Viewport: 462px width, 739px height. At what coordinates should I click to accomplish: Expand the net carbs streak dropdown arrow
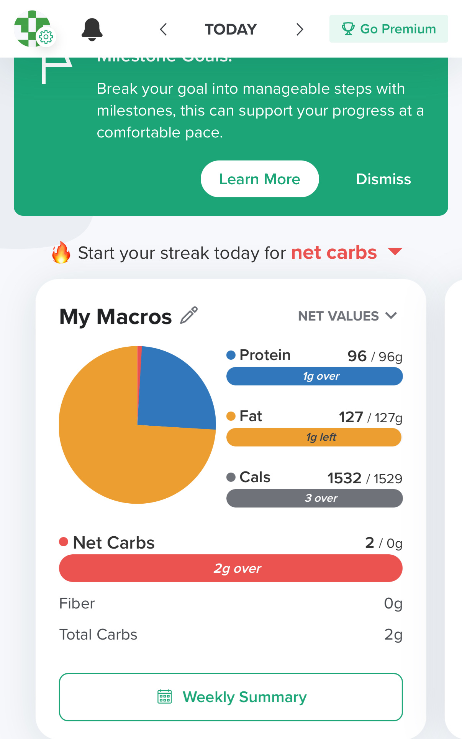[395, 252]
